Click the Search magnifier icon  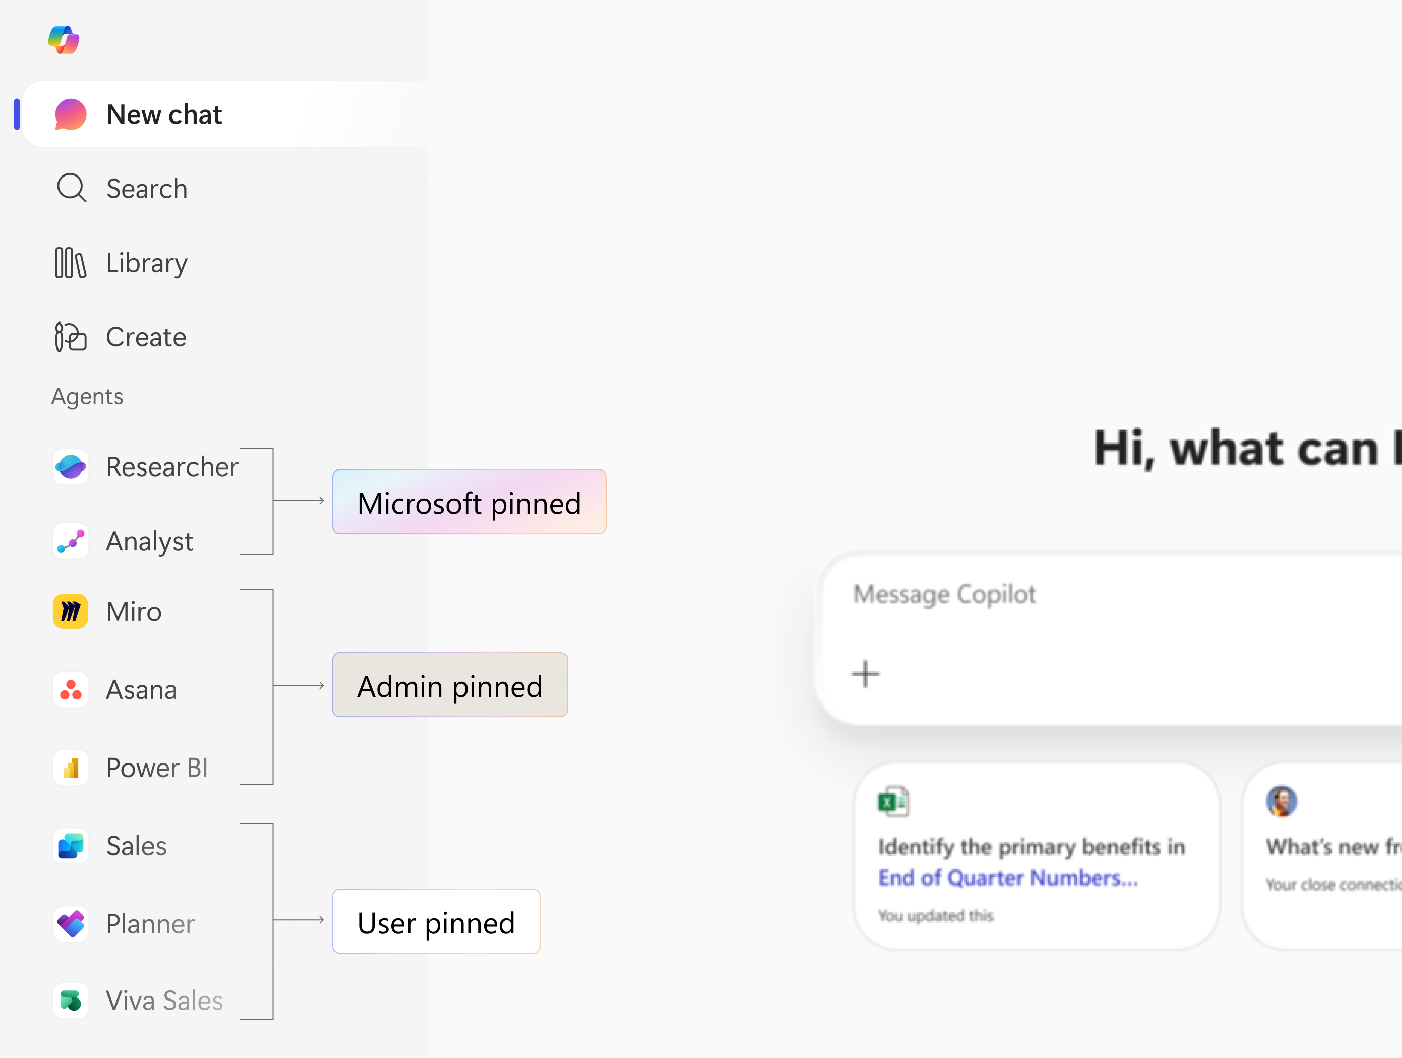[72, 188]
